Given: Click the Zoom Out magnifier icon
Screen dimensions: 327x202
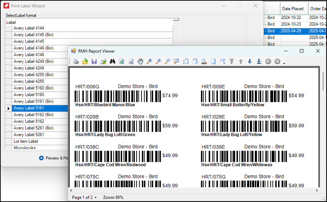Looking at the screenshot, I should pos(168,61).
